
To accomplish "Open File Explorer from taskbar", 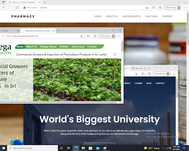I will coord(83,148).
